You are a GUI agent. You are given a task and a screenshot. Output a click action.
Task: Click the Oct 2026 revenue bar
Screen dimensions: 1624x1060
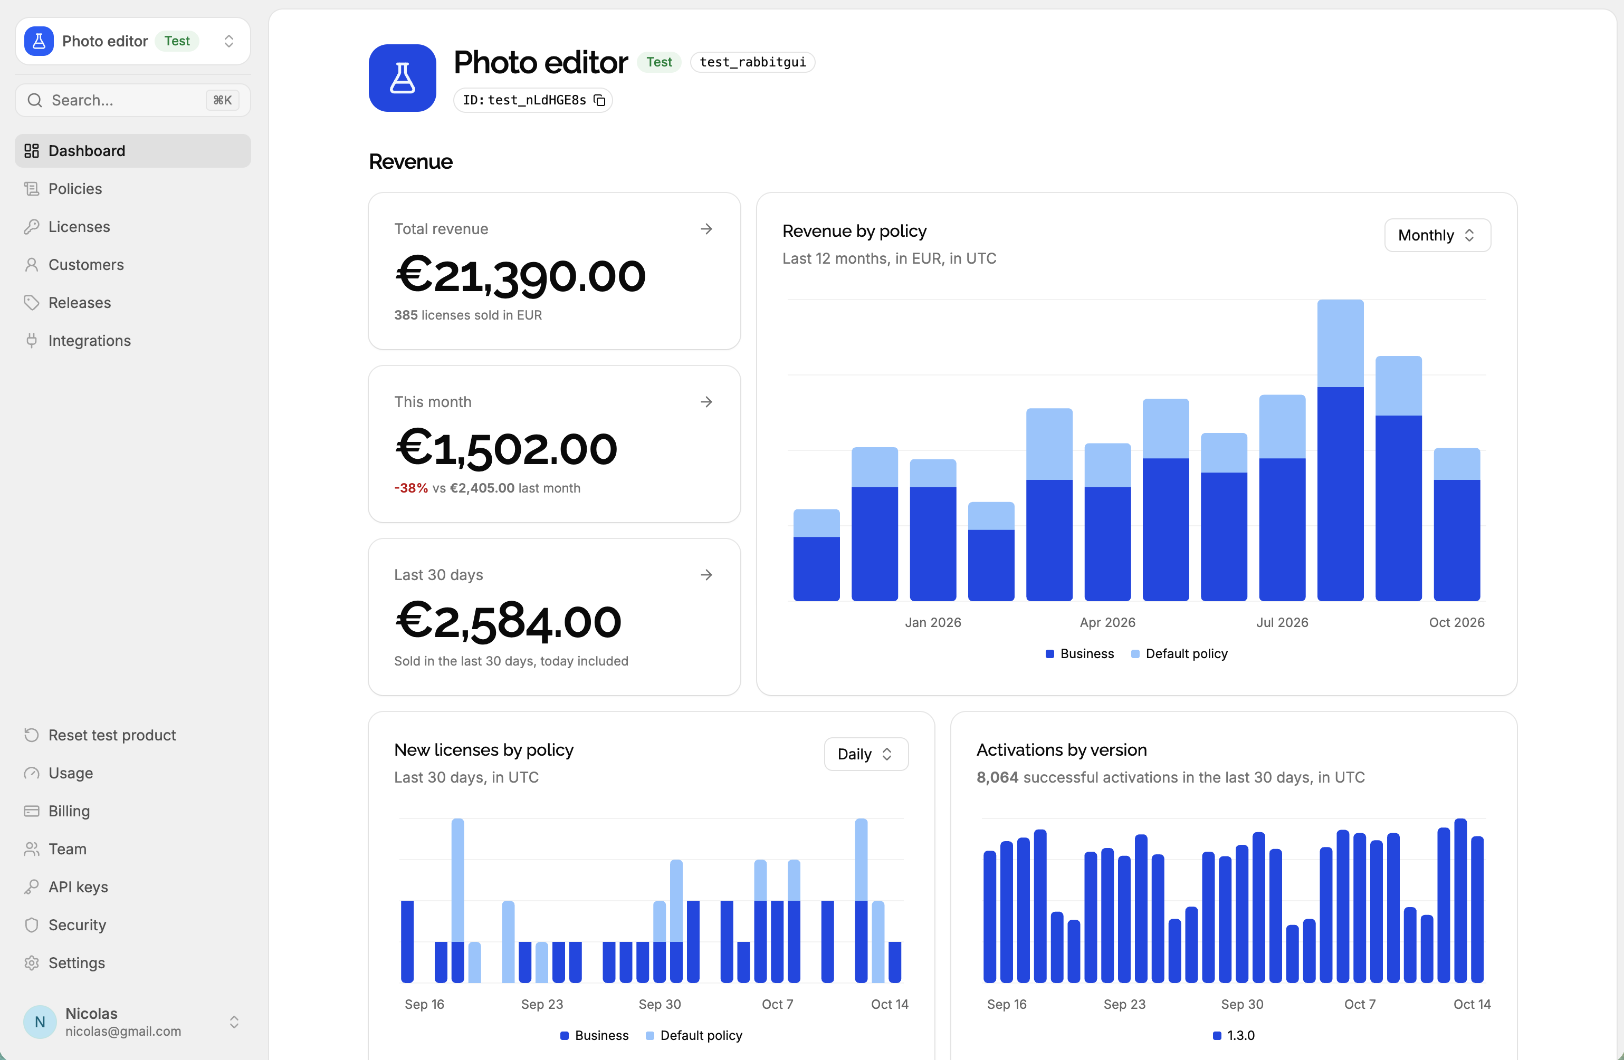point(1457,525)
